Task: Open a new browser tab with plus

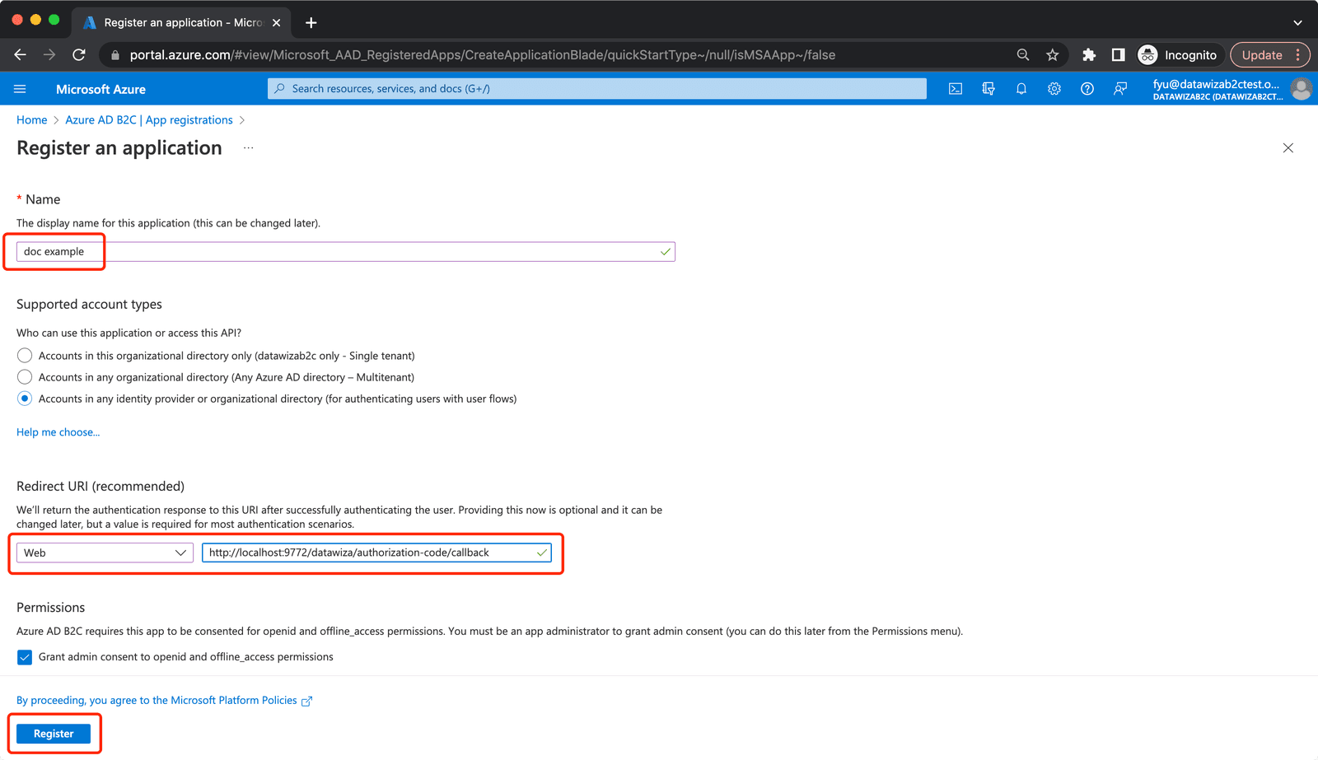Action: (311, 22)
